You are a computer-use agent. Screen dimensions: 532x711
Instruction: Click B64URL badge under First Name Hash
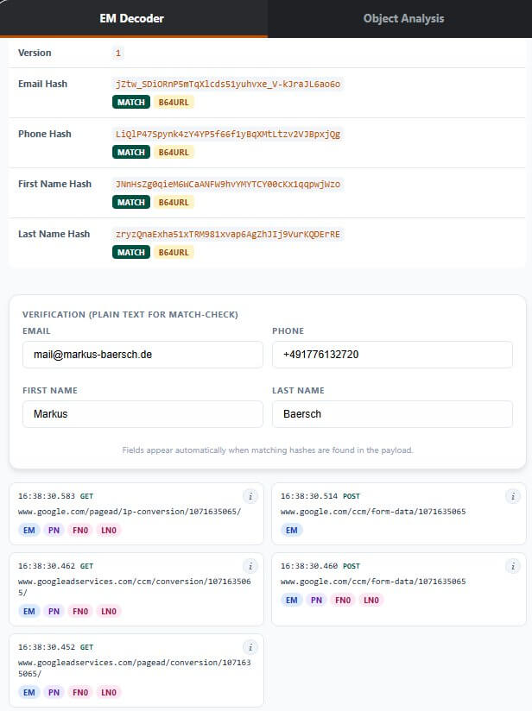[x=174, y=202]
